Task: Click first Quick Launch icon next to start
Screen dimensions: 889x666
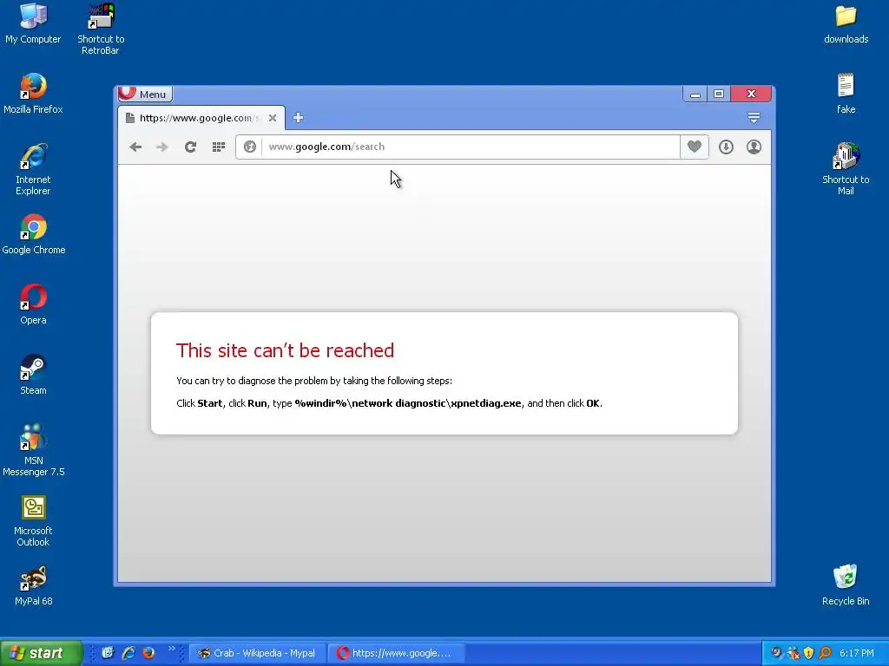Action: pos(108,653)
